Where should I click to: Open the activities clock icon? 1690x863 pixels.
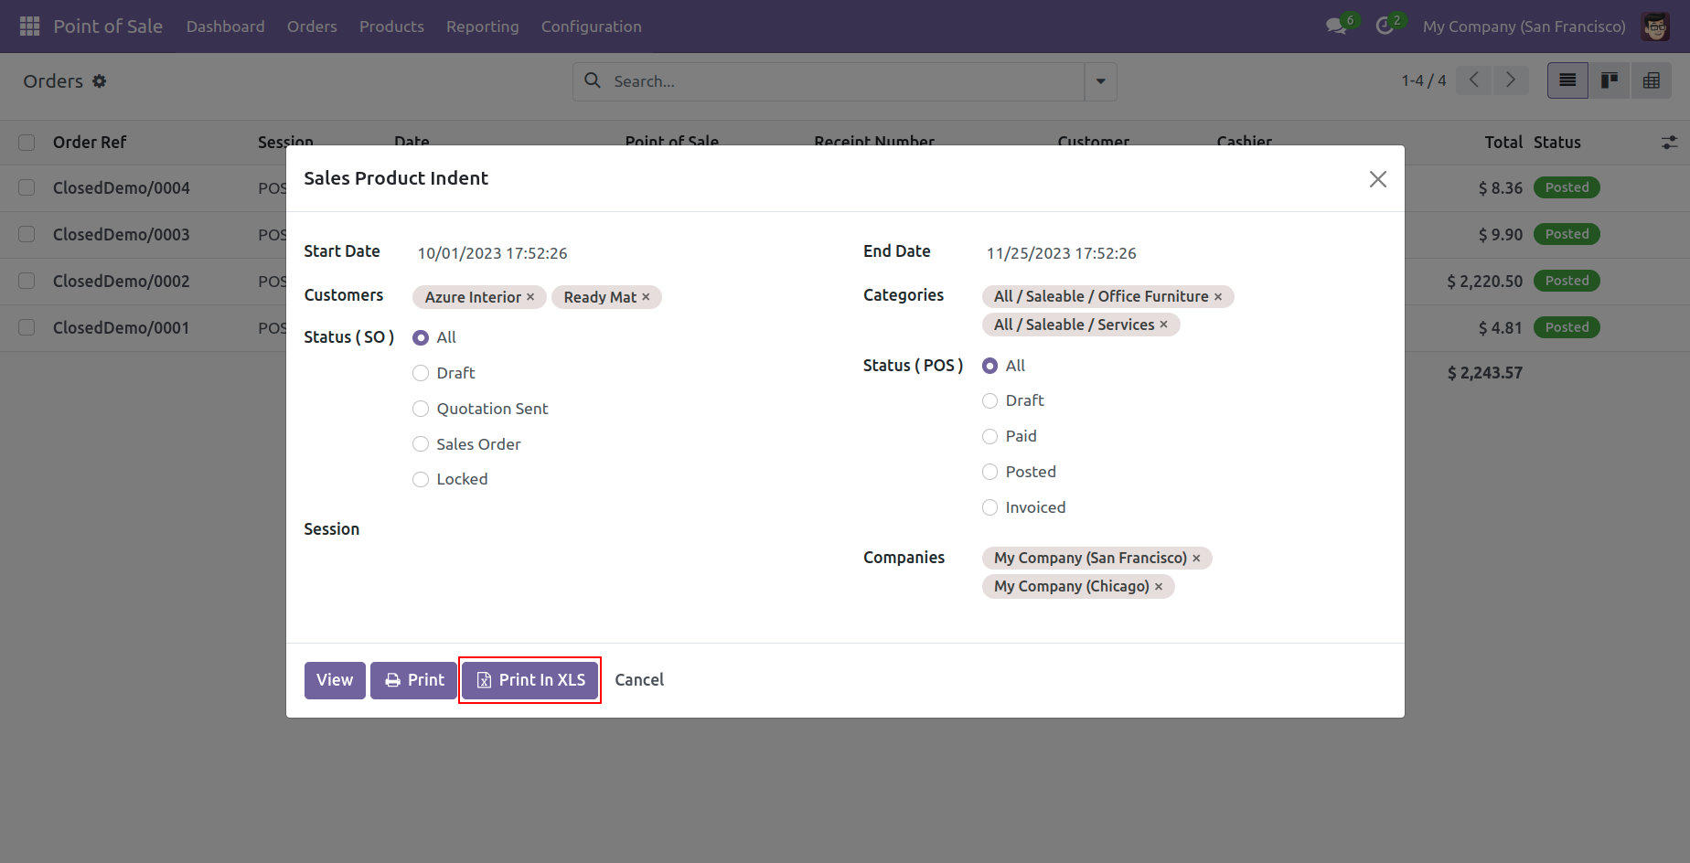1385,27
